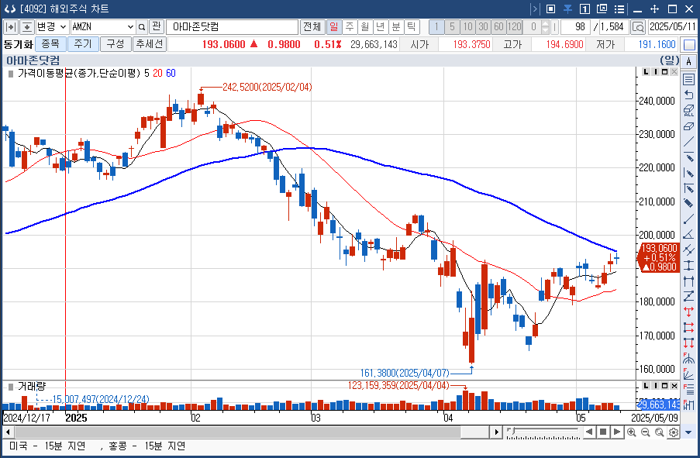Image resolution: width=700 pixels, height=458 pixels.
Task: Click the search magnifier next to AMZN
Action: [142, 27]
